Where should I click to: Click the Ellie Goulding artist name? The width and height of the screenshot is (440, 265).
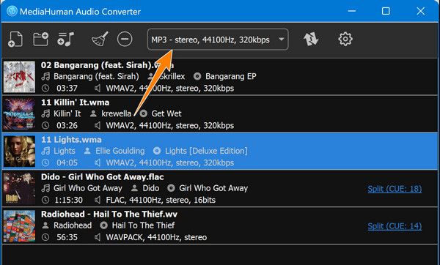tap(120, 151)
